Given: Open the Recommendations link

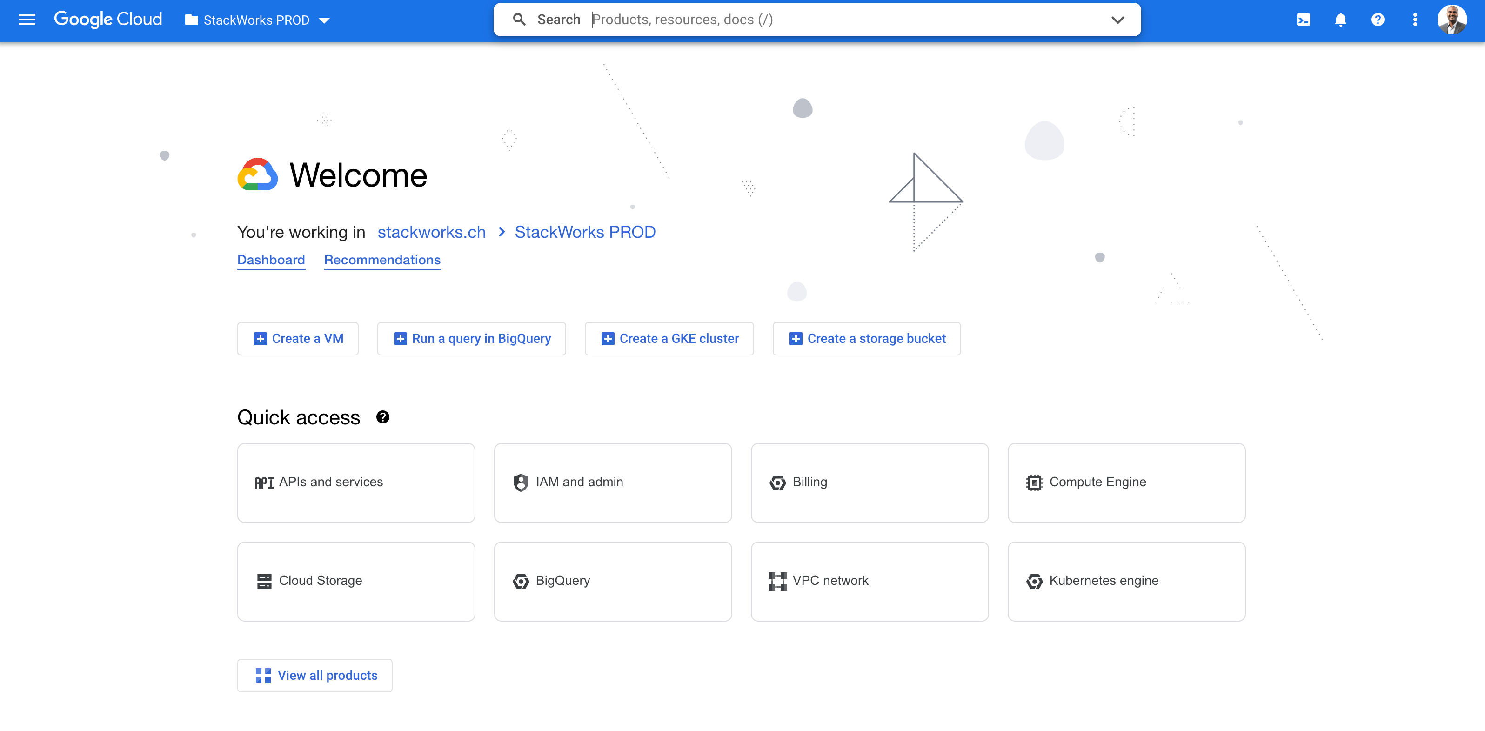Looking at the screenshot, I should [x=382, y=260].
